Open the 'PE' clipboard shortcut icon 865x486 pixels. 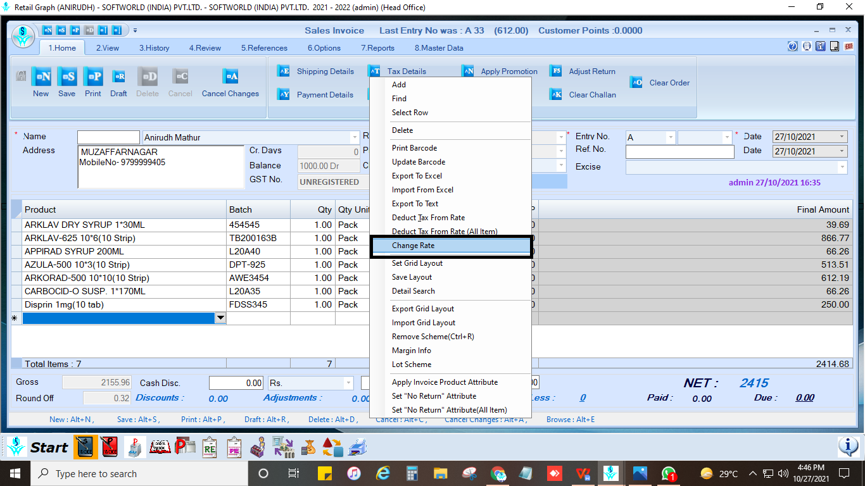[234, 447]
